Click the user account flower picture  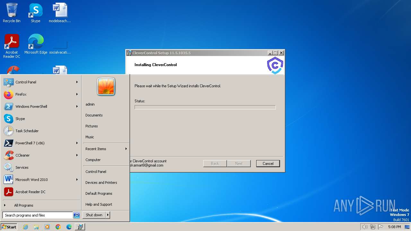106,87
